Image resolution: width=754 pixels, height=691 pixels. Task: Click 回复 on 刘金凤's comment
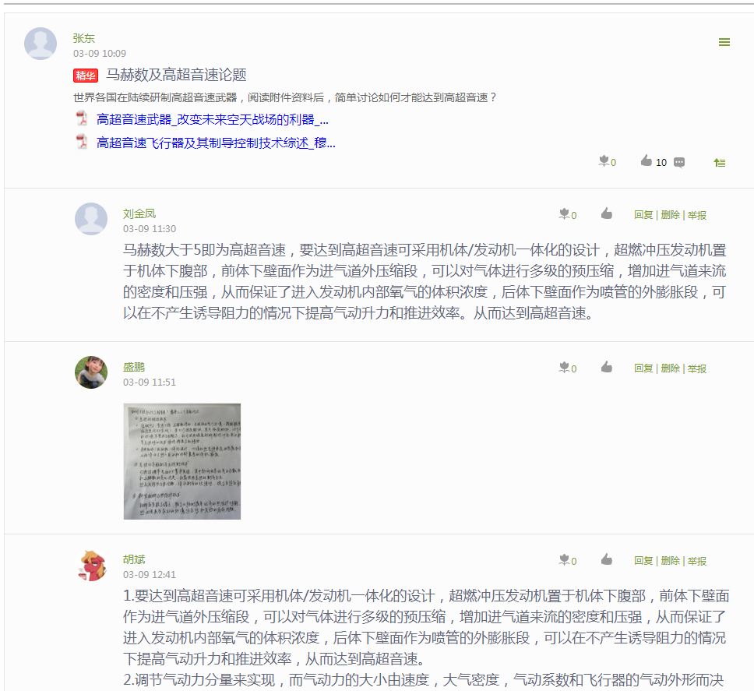pos(643,215)
